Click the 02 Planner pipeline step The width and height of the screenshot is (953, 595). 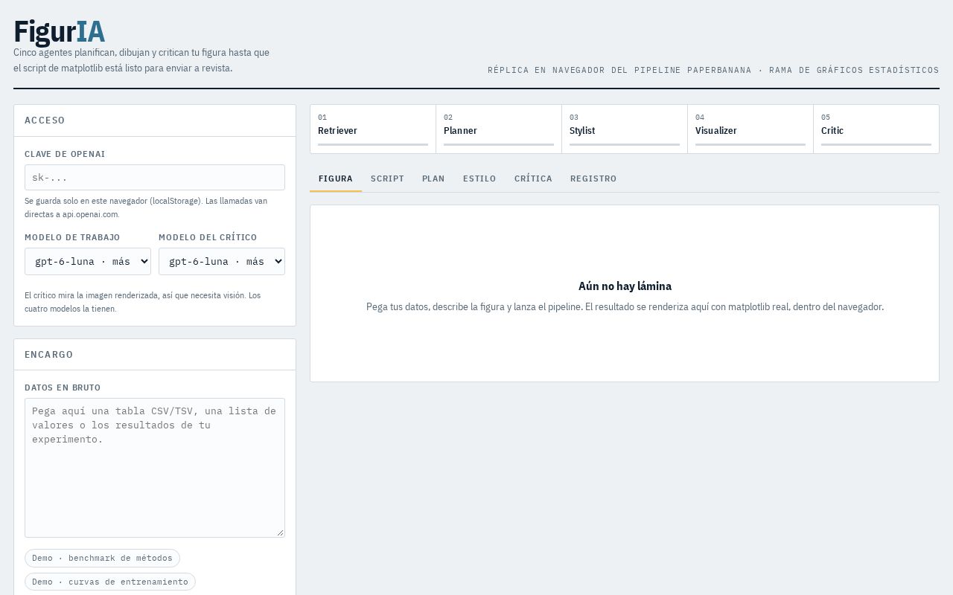tap(499, 129)
